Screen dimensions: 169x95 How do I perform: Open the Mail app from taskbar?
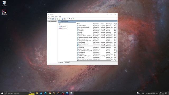pos(41,93)
